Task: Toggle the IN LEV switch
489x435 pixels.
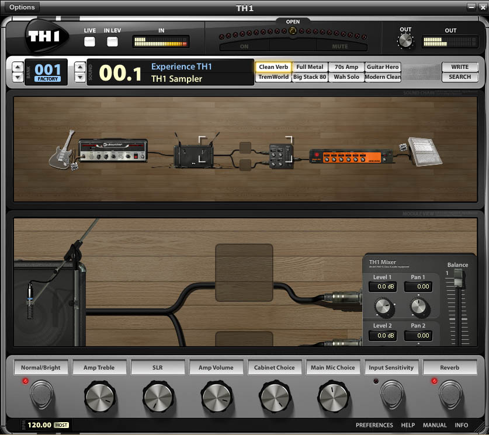Action: click(112, 41)
